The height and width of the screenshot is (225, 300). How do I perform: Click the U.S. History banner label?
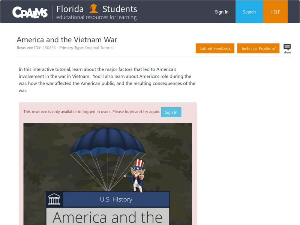[x=116, y=199]
